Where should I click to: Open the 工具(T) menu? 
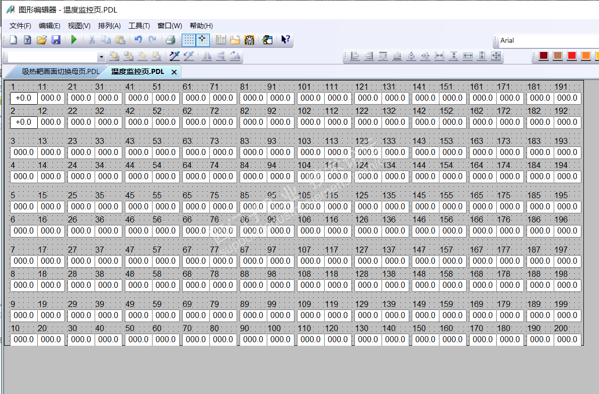(139, 26)
